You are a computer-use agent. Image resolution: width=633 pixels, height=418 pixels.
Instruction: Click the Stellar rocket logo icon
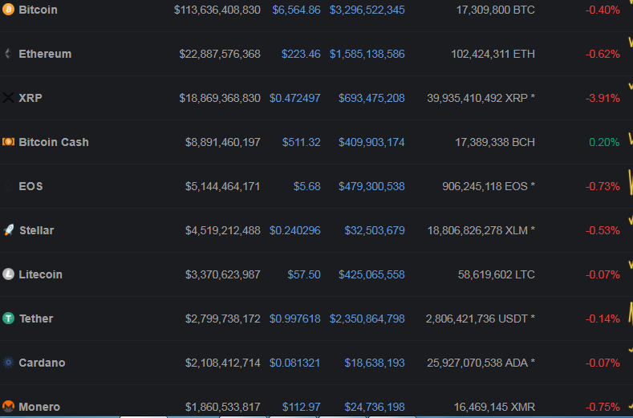coord(9,229)
